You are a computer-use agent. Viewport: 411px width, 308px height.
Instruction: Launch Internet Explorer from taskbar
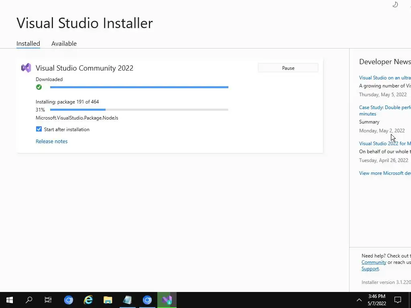pos(88,300)
